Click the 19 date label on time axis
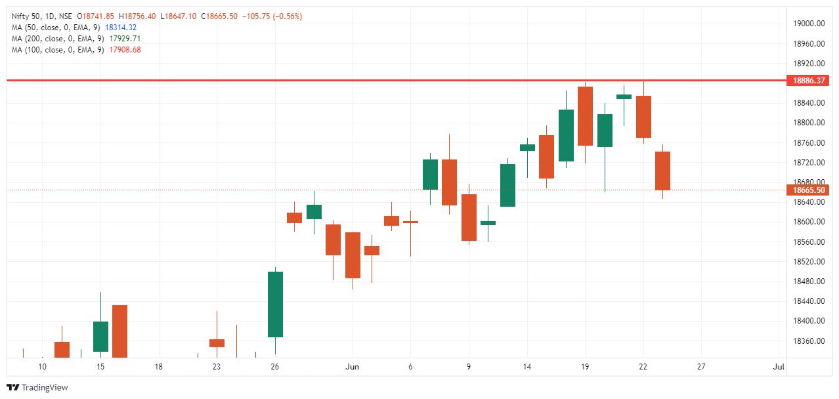839x399 pixels. (x=585, y=366)
